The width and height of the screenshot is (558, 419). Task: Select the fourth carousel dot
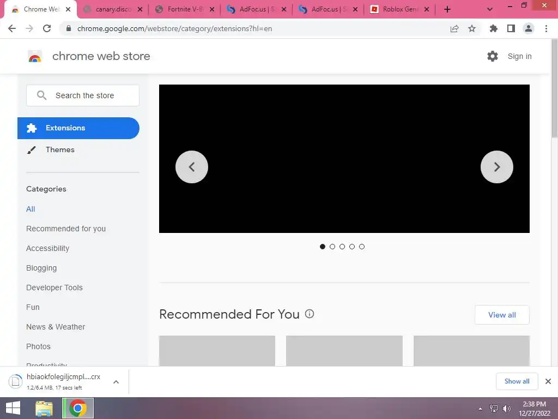pos(352,247)
